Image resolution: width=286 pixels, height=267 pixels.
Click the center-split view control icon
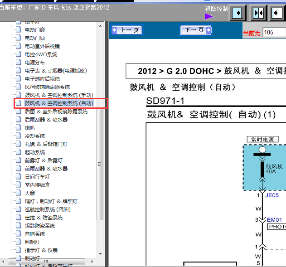tap(258, 13)
